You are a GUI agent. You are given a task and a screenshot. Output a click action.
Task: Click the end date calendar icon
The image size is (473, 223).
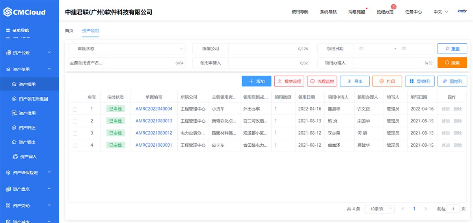click(404, 49)
